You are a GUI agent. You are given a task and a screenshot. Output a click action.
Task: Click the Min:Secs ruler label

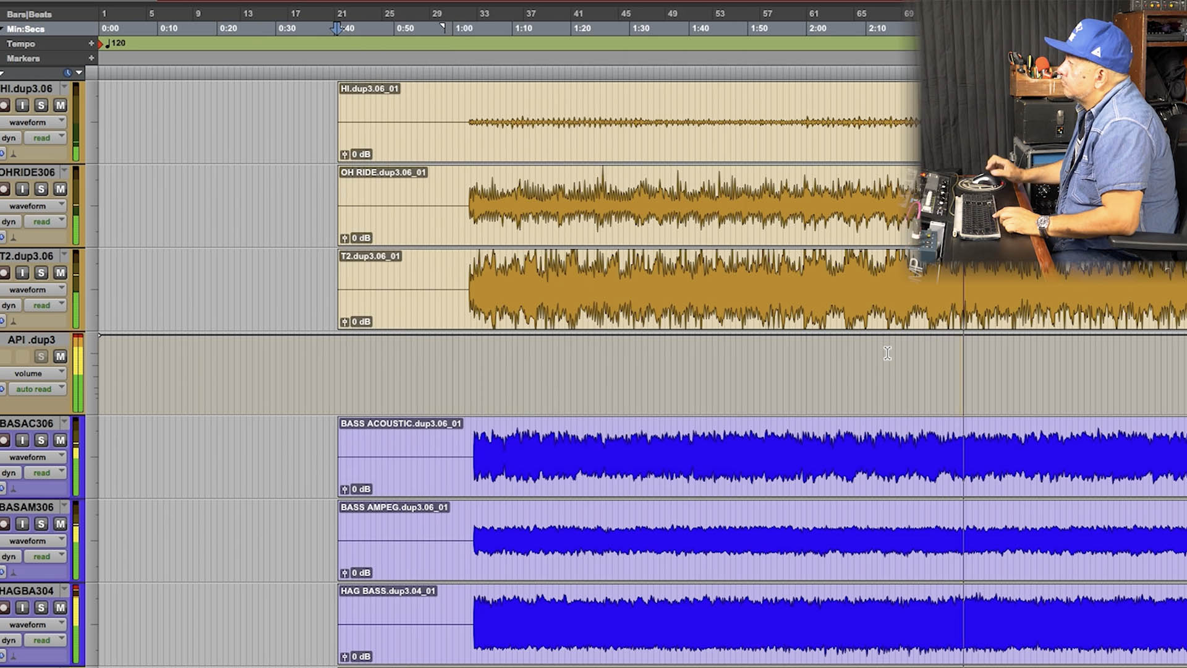[25, 28]
